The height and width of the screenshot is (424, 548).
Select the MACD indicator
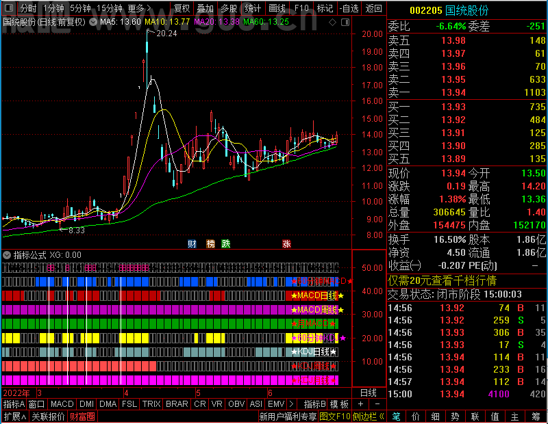coord(62,404)
